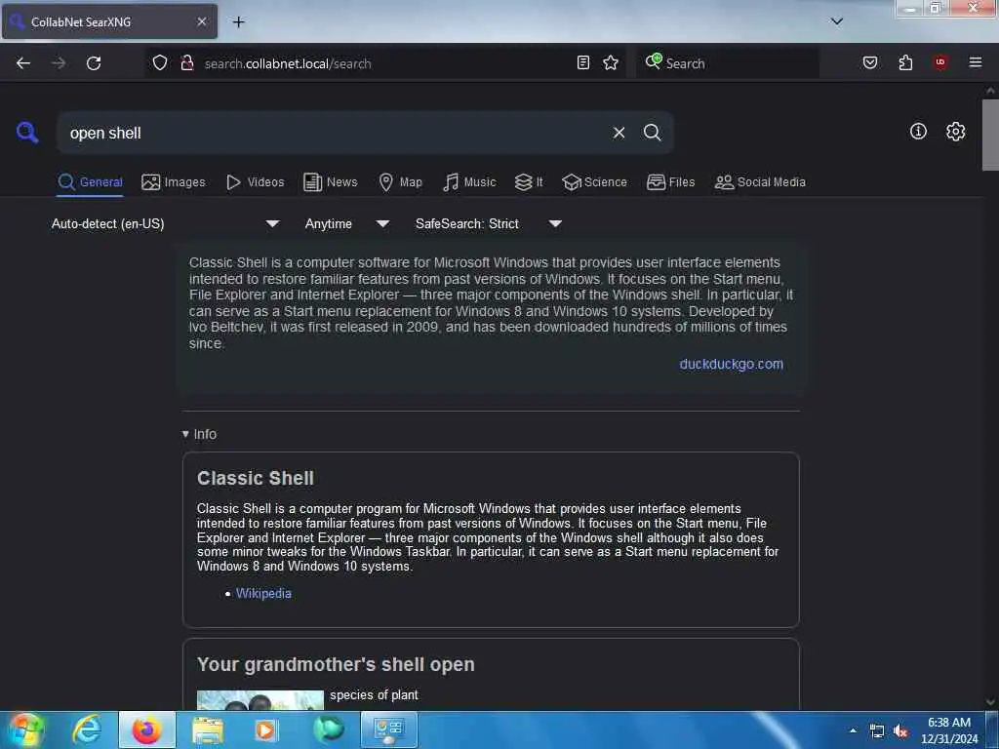Screen dimensions: 999x749
Task: Click the SearXNG magnifier logo
Action: coord(27,133)
